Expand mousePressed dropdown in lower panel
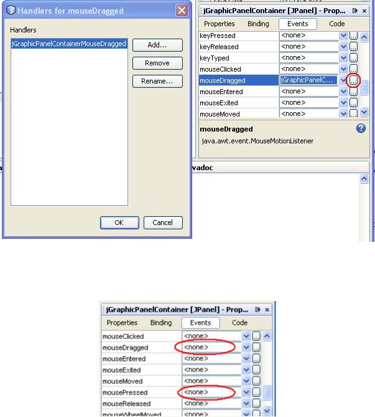The height and width of the screenshot is (417, 375). point(246,392)
